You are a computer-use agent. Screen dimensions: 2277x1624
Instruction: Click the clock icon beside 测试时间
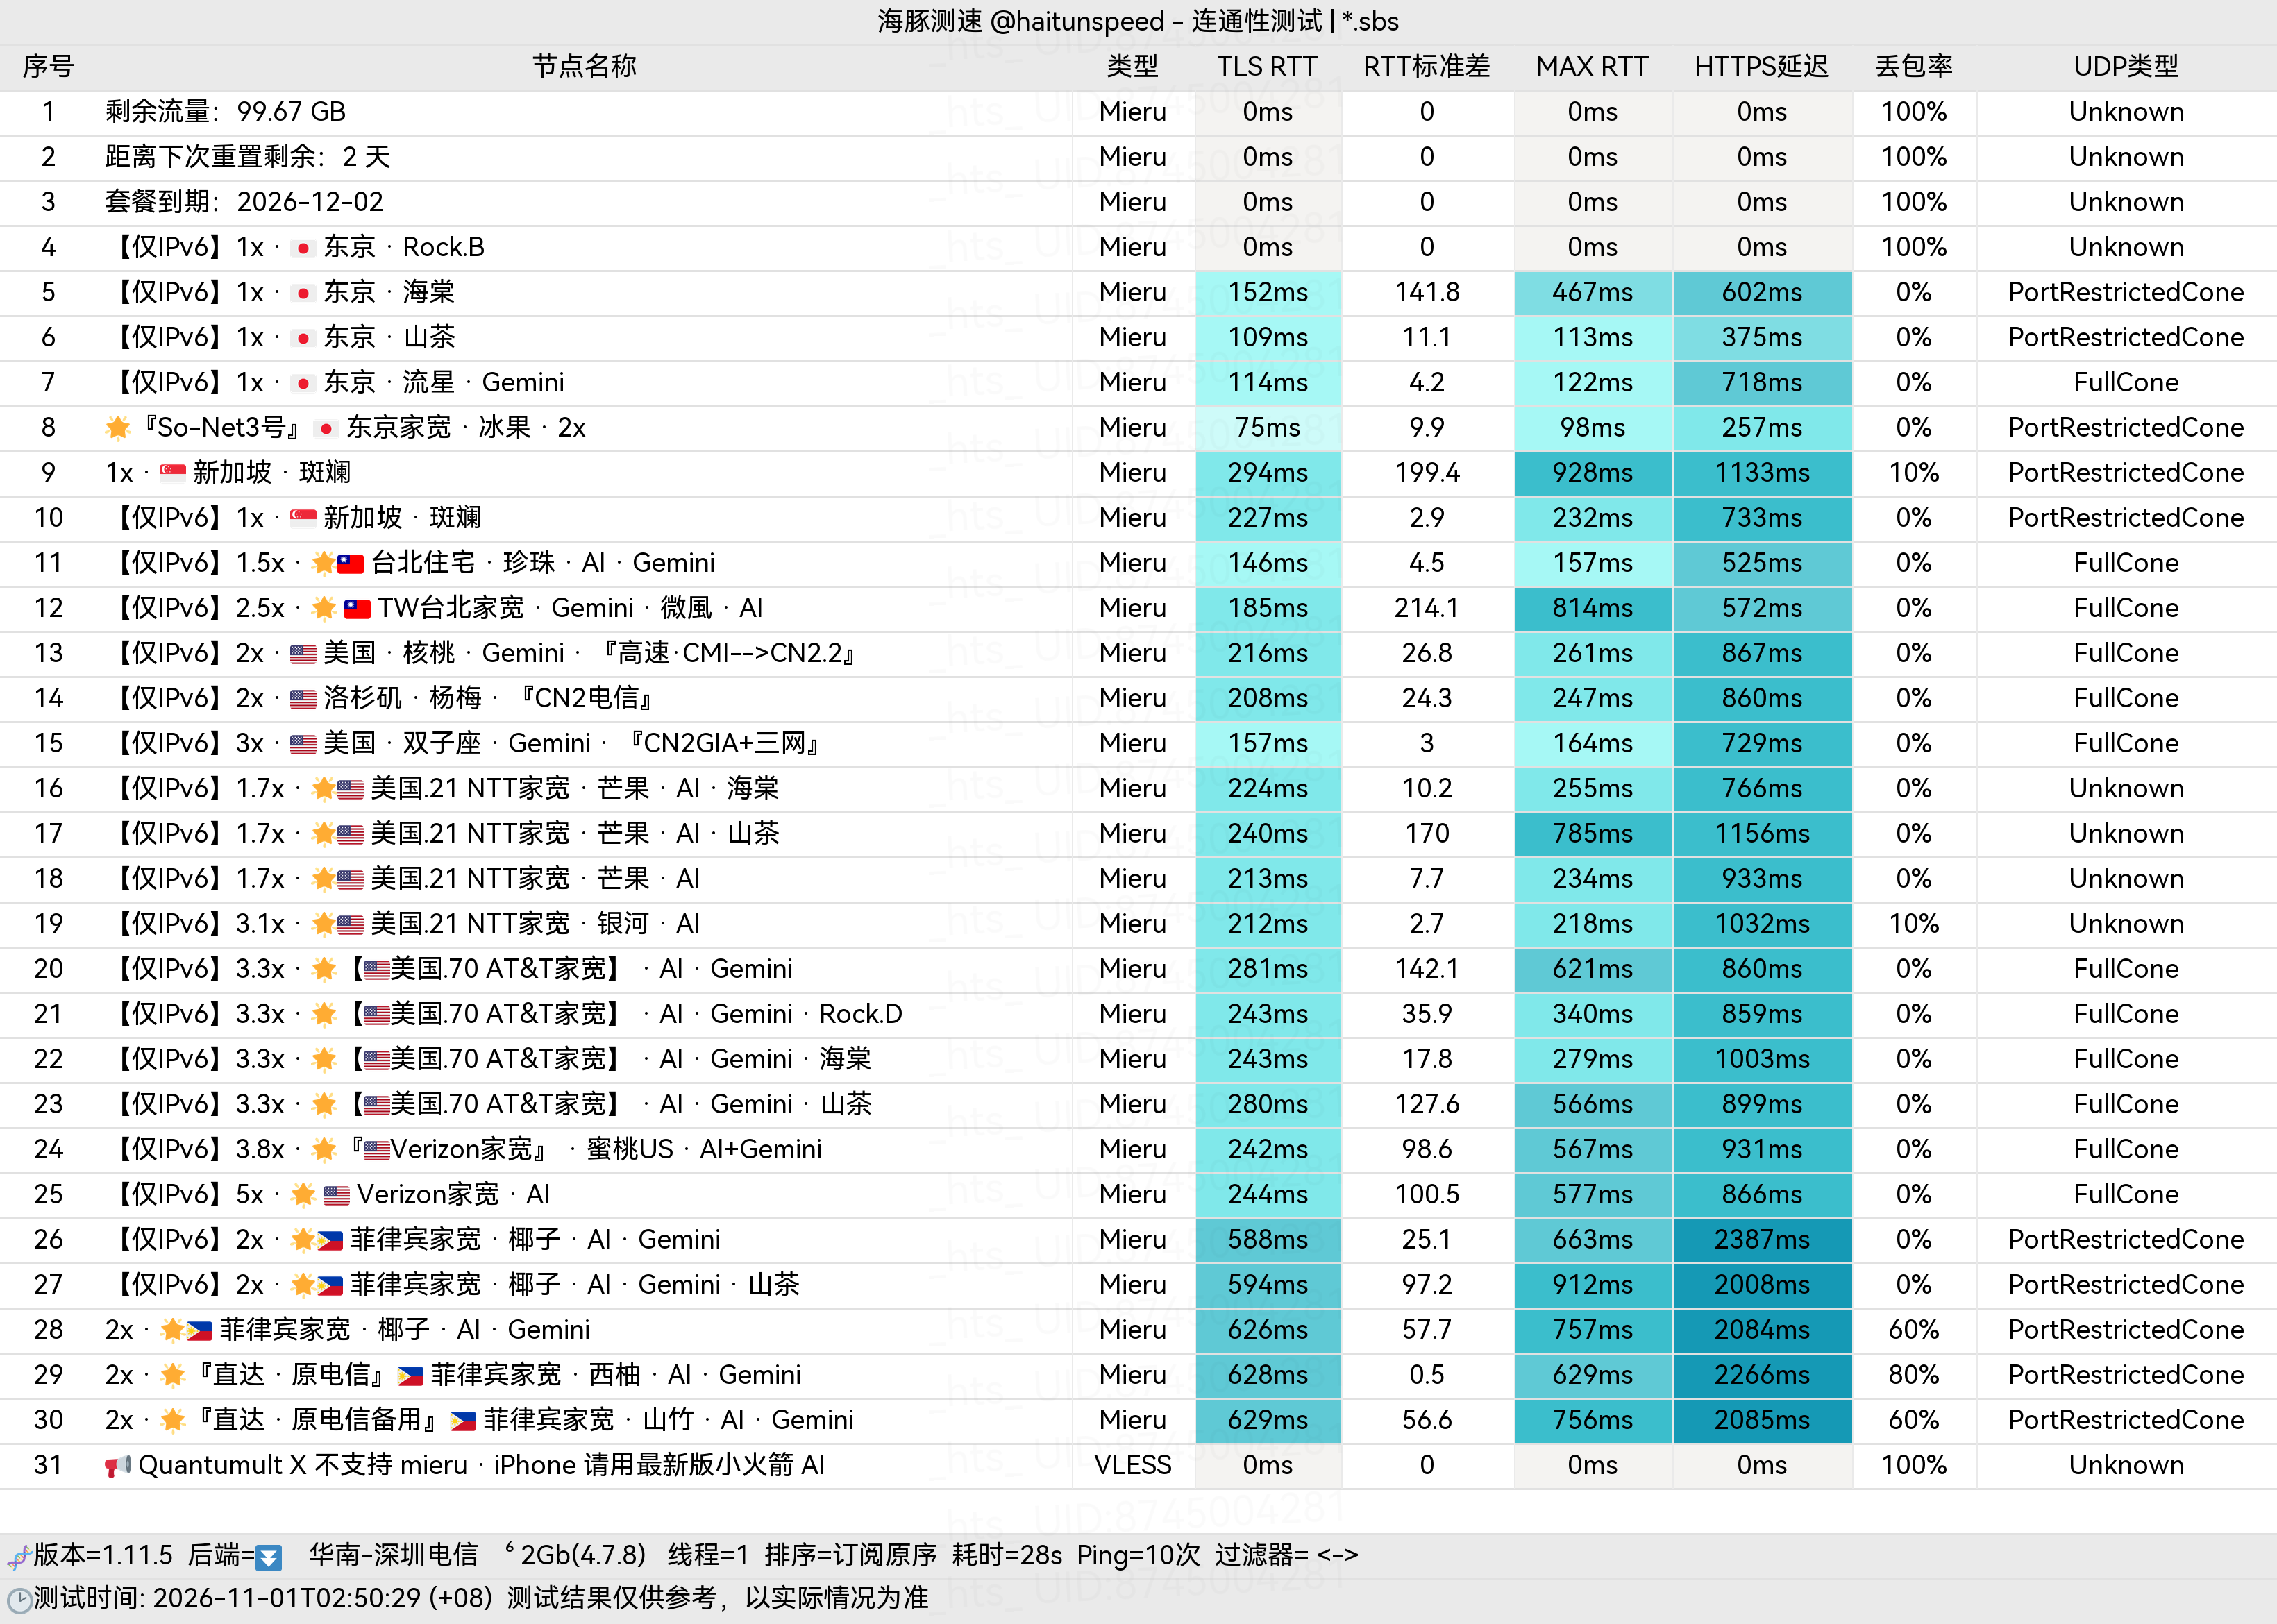click(x=19, y=1600)
